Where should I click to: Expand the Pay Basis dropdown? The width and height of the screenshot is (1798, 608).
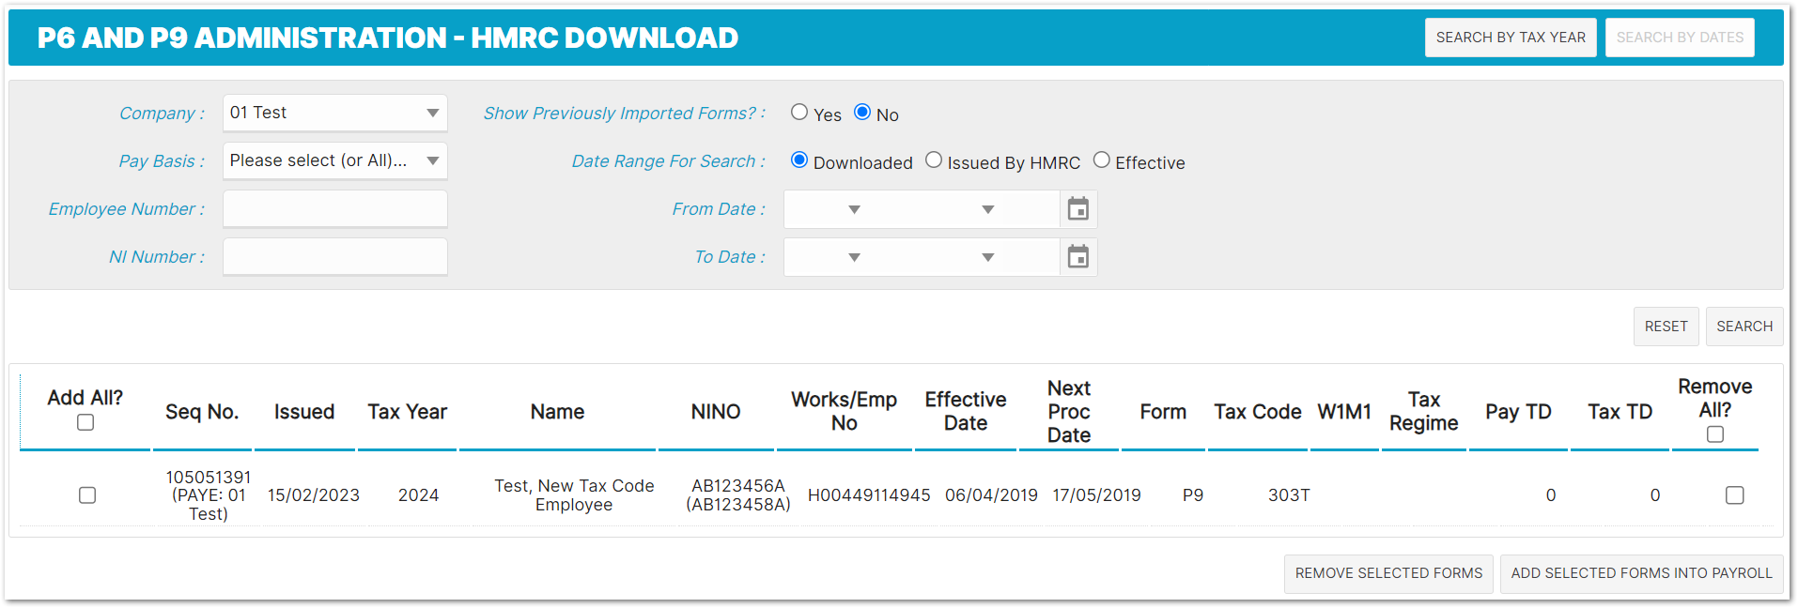(x=334, y=160)
